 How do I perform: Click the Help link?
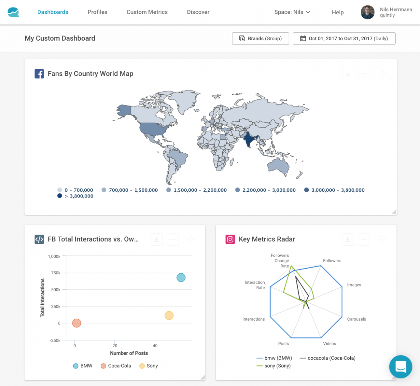pyautogui.click(x=337, y=12)
